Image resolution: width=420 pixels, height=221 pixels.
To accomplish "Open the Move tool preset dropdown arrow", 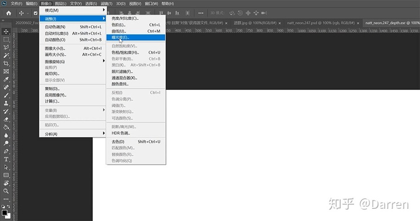I will click(x=27, y=13).
